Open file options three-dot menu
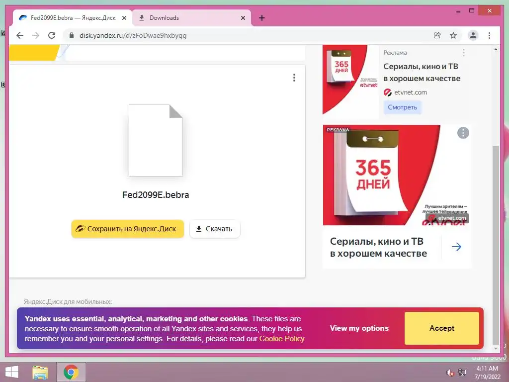This screenshot has width=509, height=382. (294, 78)
